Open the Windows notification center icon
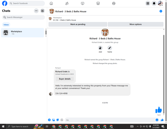 tap(163, 126)
